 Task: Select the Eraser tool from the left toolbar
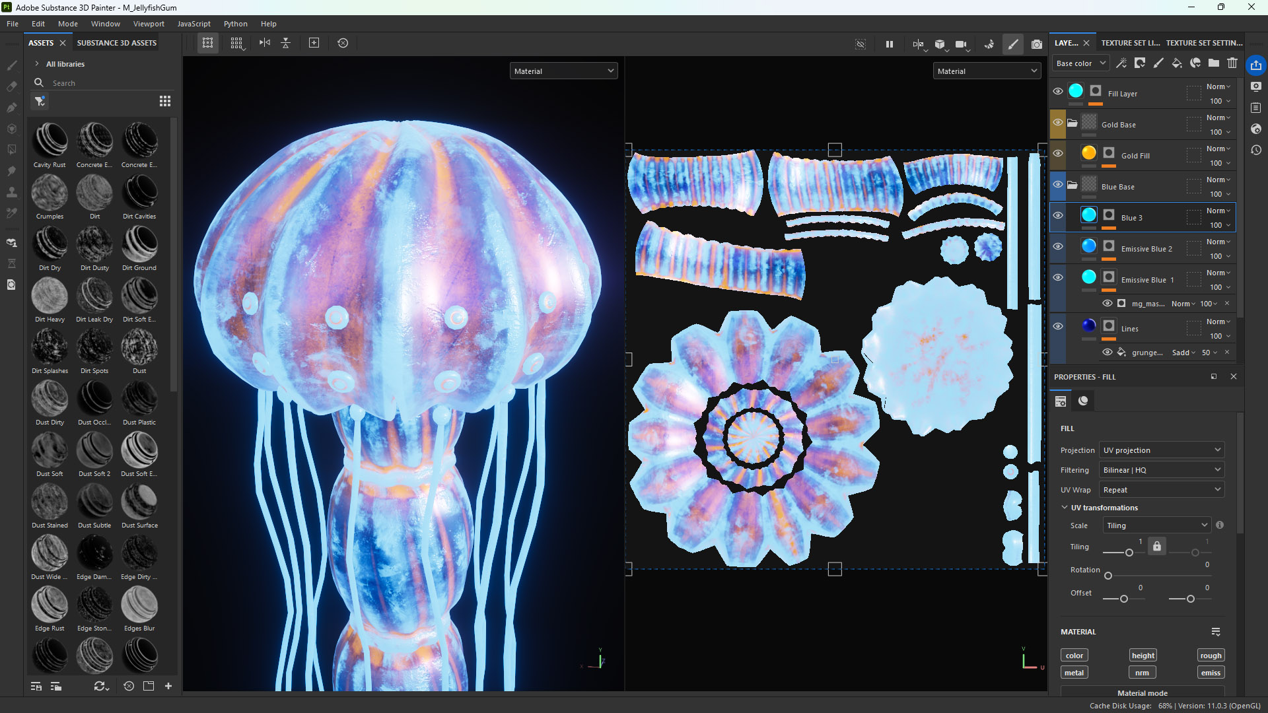pos(11,86)
